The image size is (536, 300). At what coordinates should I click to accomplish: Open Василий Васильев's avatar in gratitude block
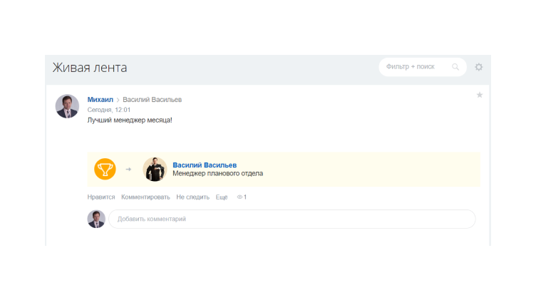tap(155, 169)
